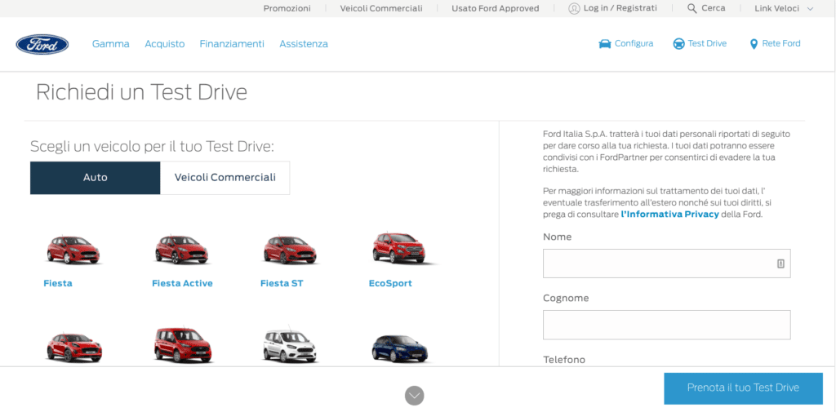Open the Acquisto menu
Screen dimensions: 836x412
(165, 44)
